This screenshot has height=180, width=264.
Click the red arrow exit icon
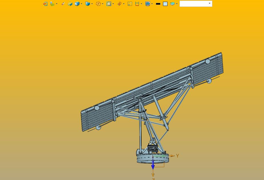click(45, 4)
